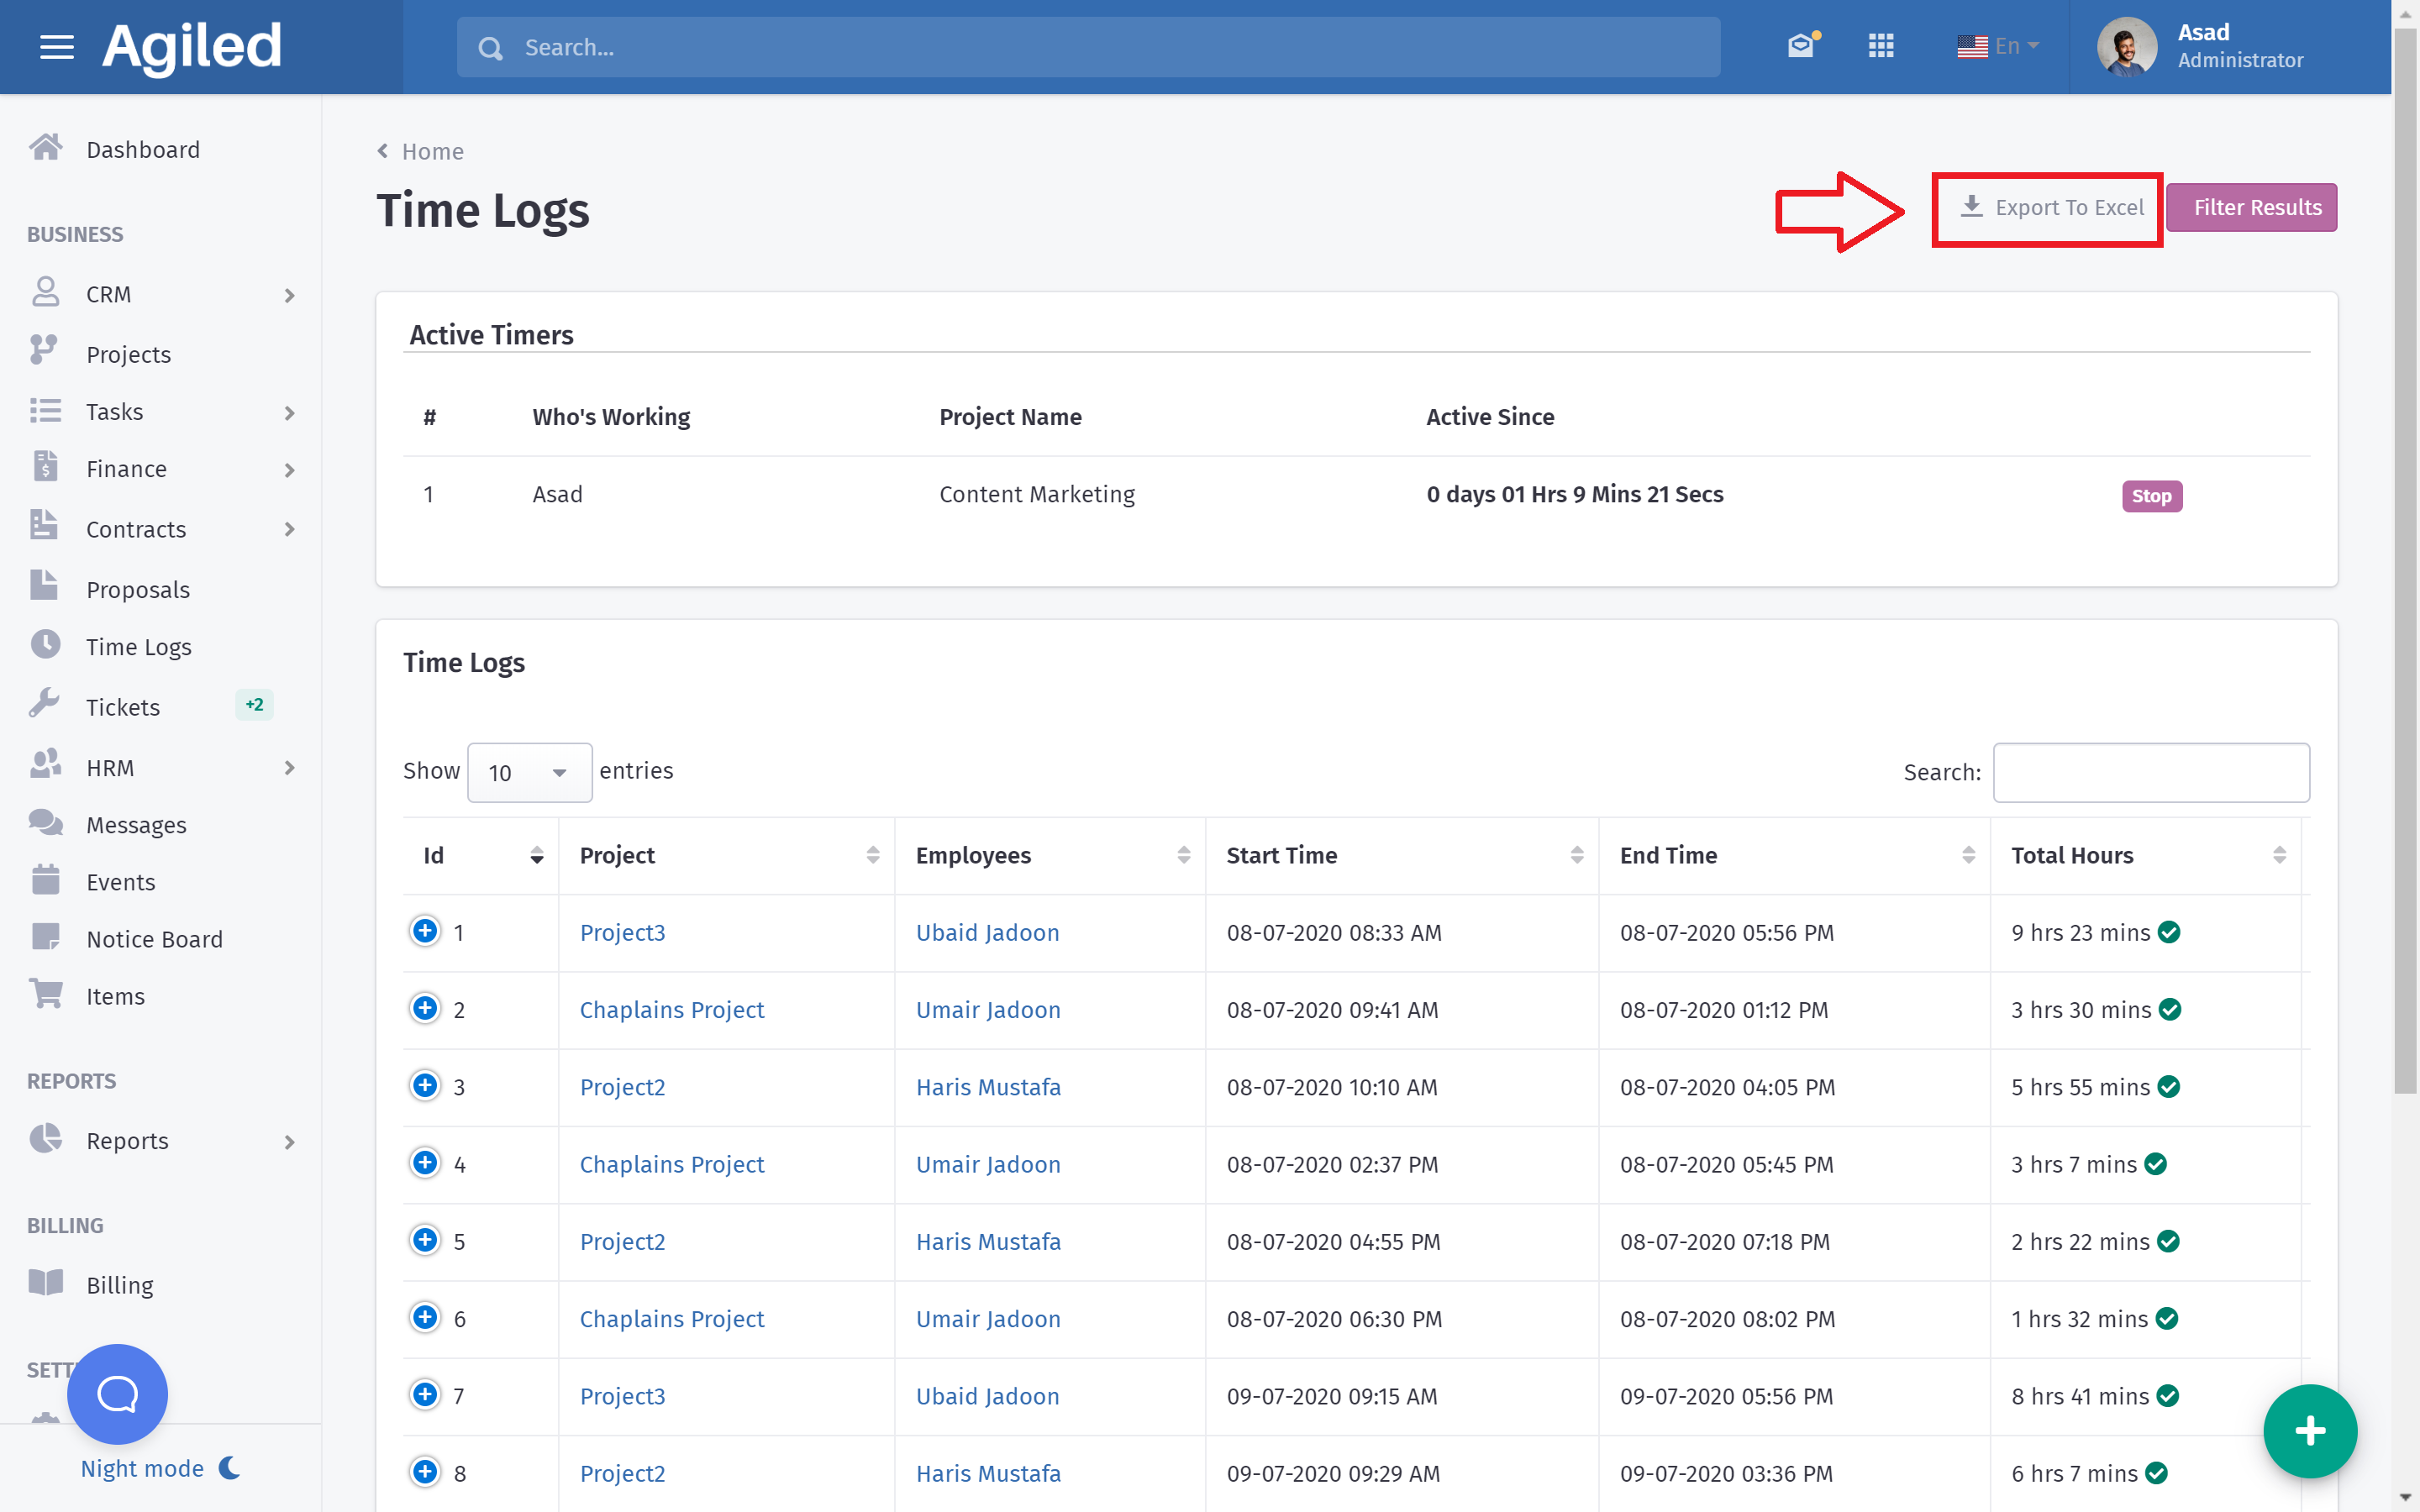Expand row 1 with plus toggle

425,931
